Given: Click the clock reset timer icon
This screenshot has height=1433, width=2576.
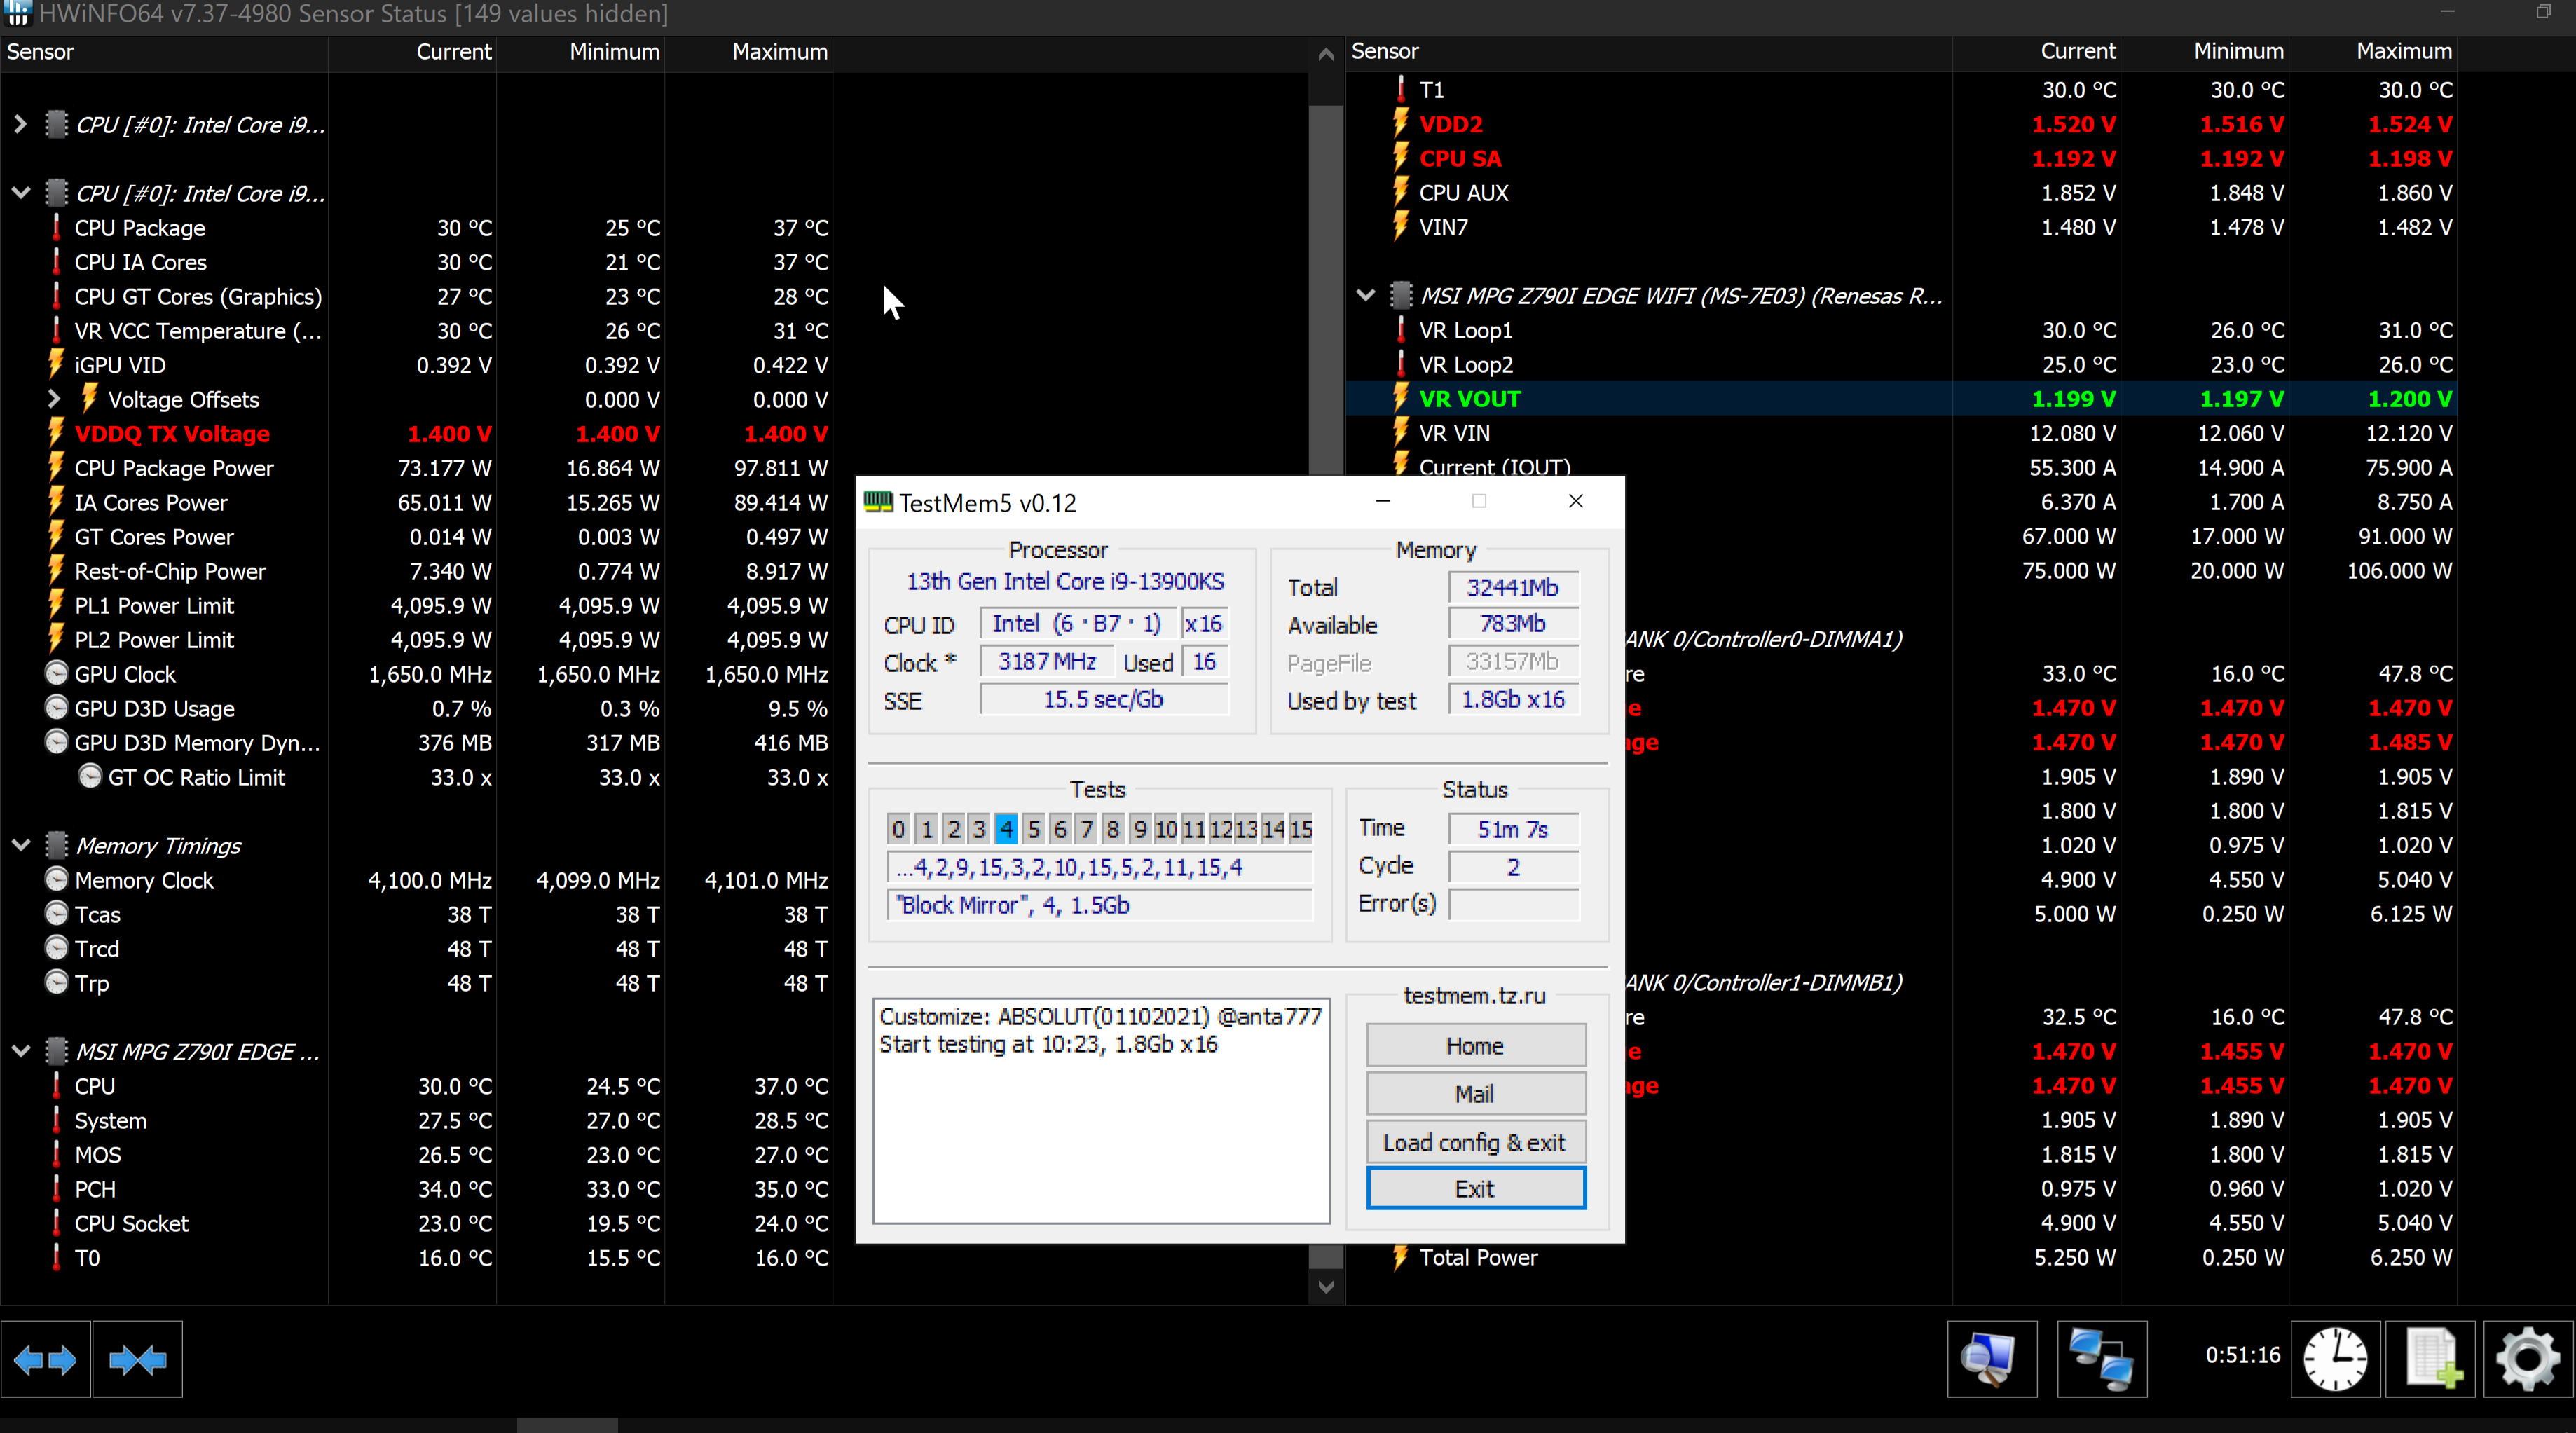Looking at the screenshot, I should 2335,1358.
